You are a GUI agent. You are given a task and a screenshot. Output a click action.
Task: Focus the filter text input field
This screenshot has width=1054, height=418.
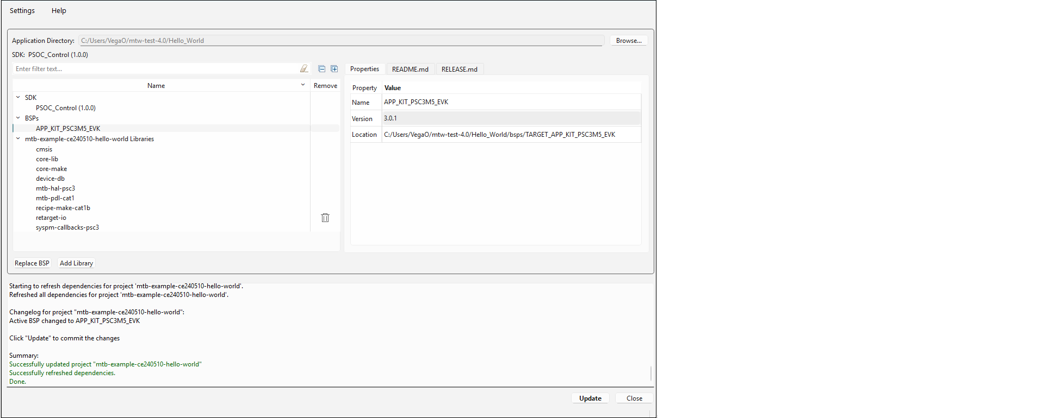[156, 69]
